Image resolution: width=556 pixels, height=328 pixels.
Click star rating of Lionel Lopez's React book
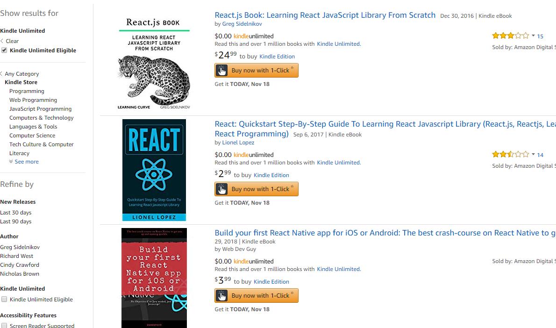point(510,154)
